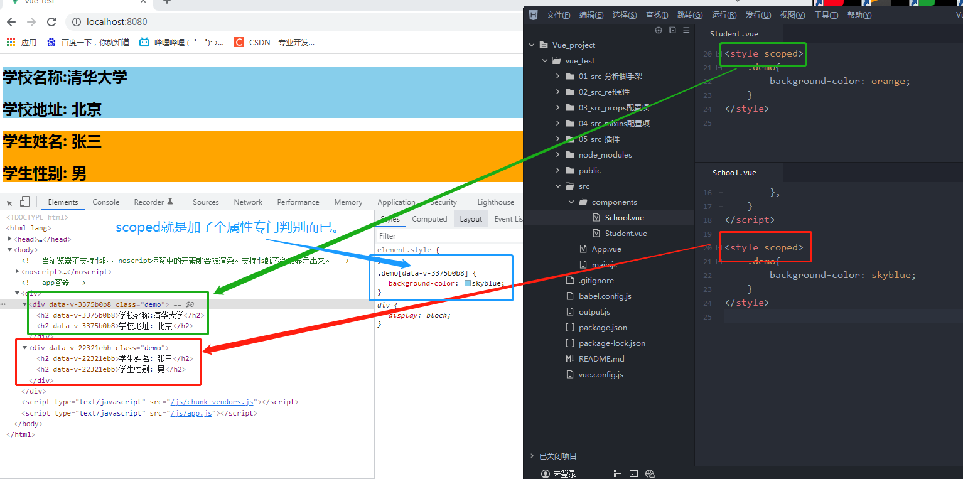The image size is (963, 479).
Task: Open the /js/chunk-vendors.js script link
Action: coord(212,402)
